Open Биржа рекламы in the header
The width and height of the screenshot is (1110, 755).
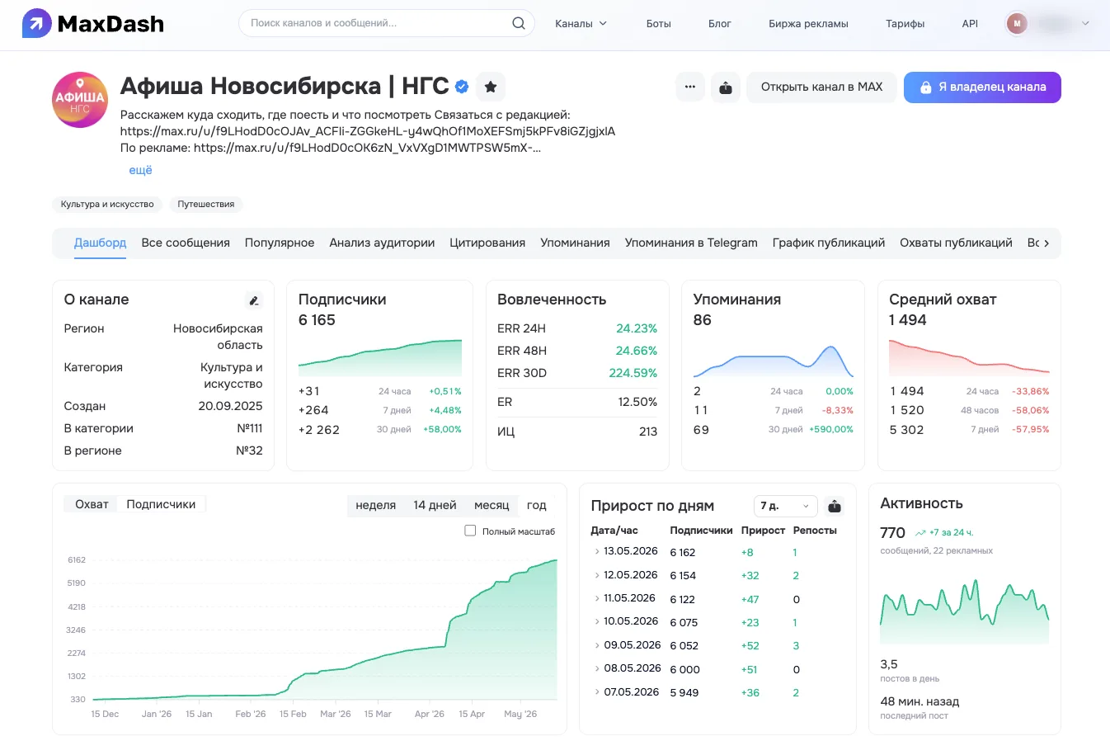(808, 23)
